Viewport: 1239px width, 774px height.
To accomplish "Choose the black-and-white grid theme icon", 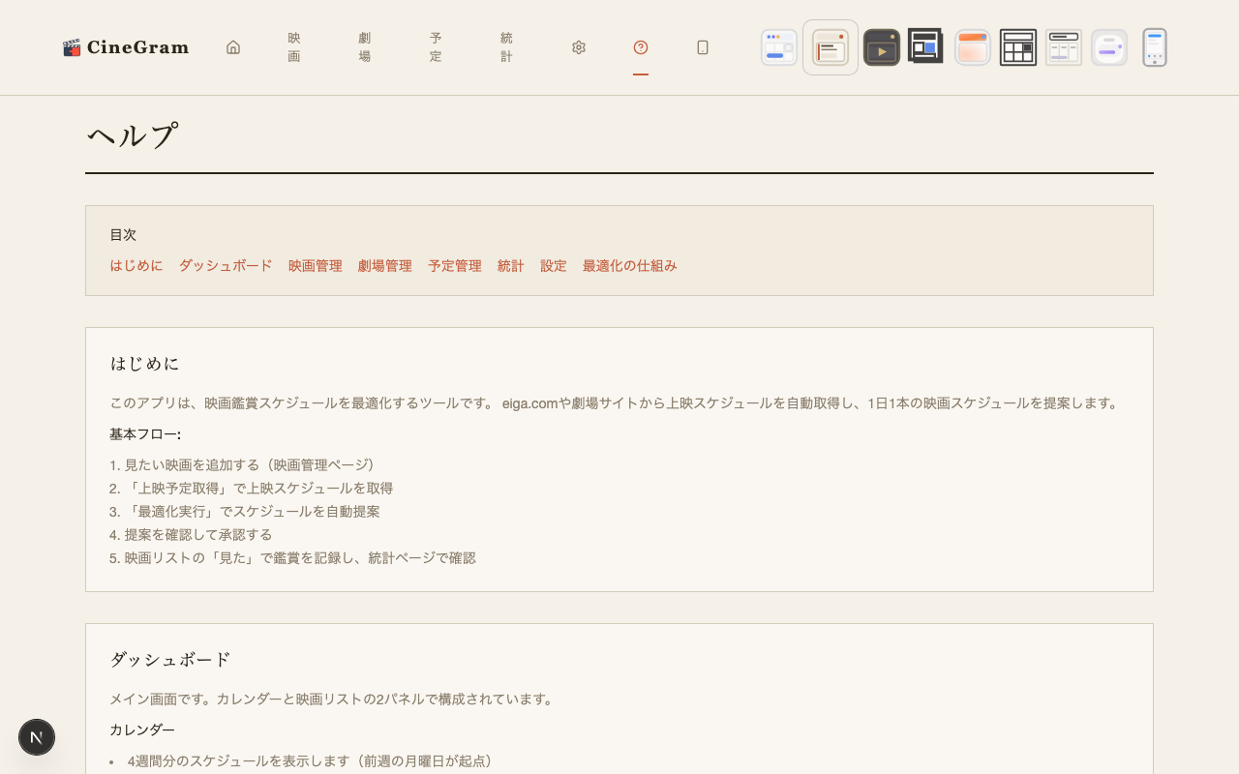I will tap(1018, 47).
